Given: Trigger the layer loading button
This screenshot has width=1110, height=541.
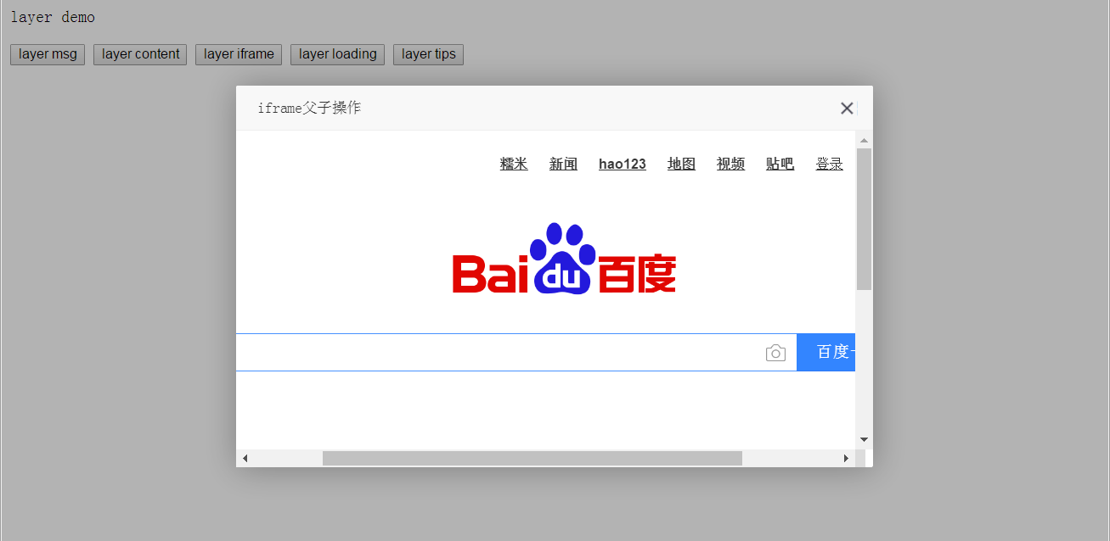Looking at the screenshot, I should point(337,54).
